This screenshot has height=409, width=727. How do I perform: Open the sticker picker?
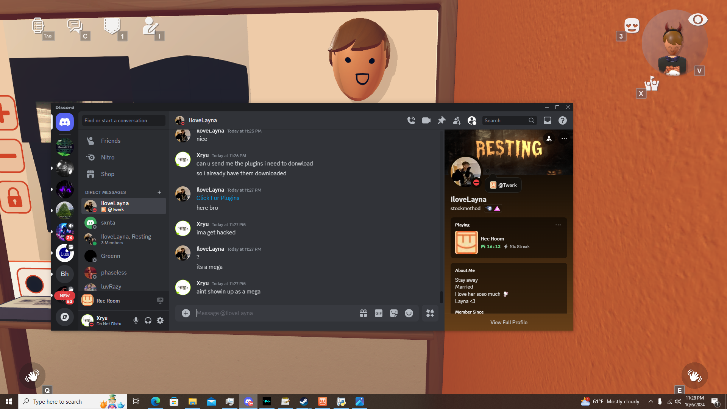tap(394, 313)
